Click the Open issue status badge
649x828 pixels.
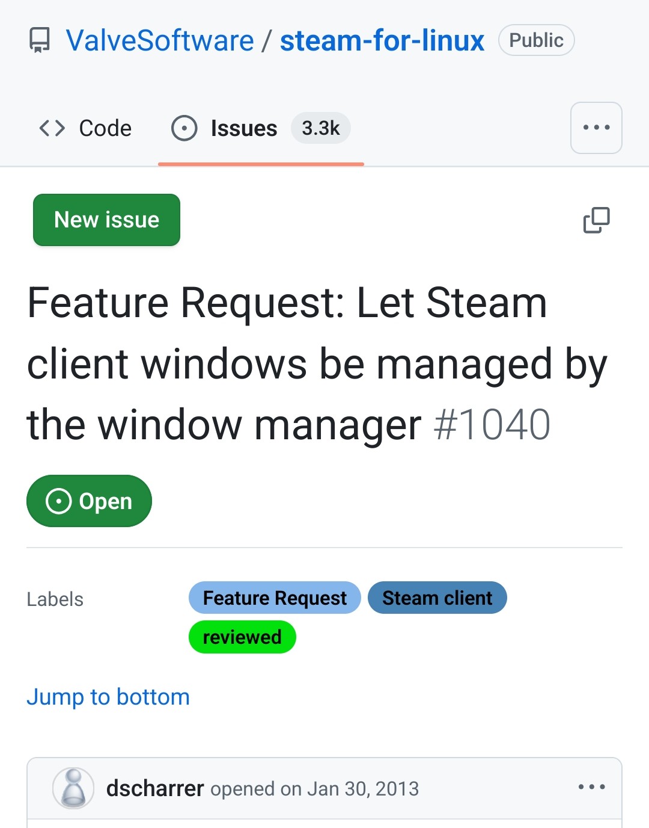(89, 501)
